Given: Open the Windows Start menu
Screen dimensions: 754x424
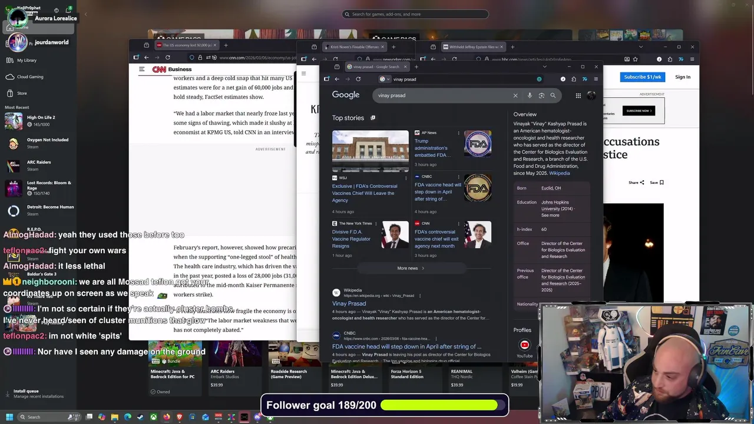Looking at the screenshot, I should pos(9,417).
